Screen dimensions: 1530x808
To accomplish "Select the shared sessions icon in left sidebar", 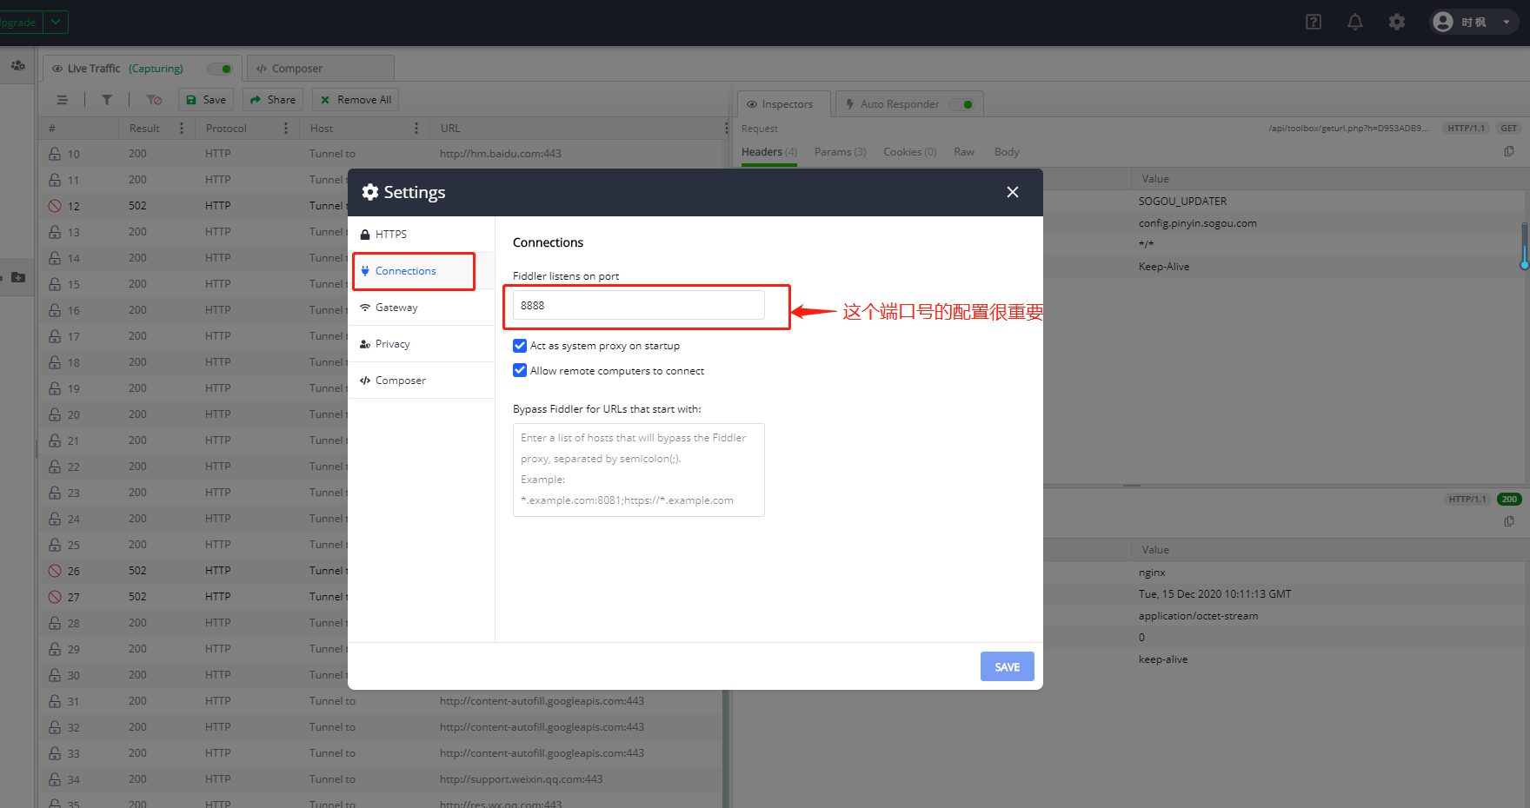I will 17,65.
